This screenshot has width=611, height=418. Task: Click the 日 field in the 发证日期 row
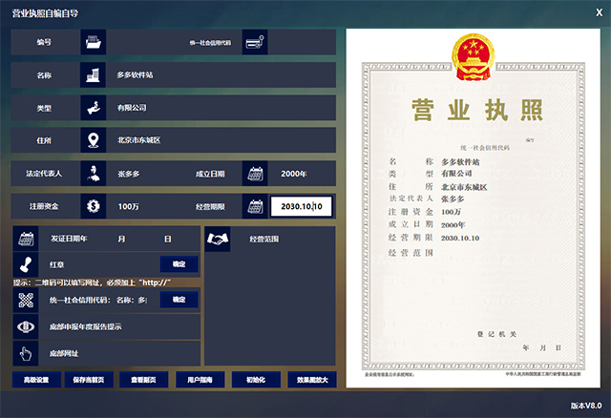(x=168, y=239)
